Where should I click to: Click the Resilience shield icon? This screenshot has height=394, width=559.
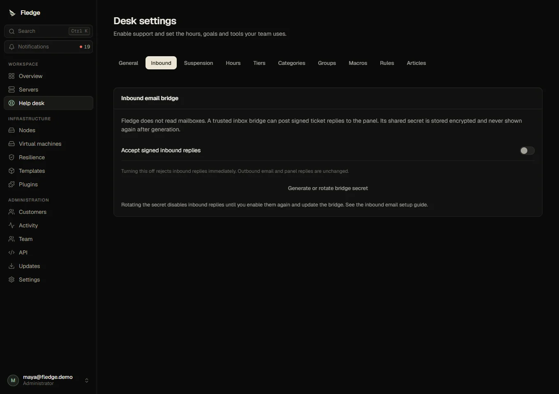coord(12,157)
